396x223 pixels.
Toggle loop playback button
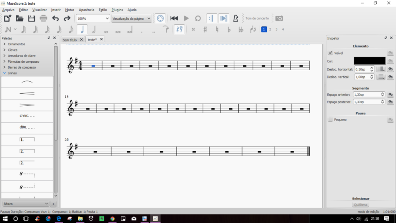coord(198,18)
